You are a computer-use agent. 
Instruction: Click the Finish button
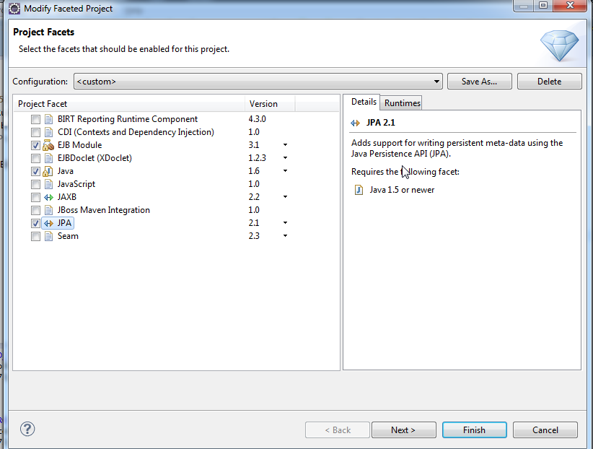tap(474, 430)
